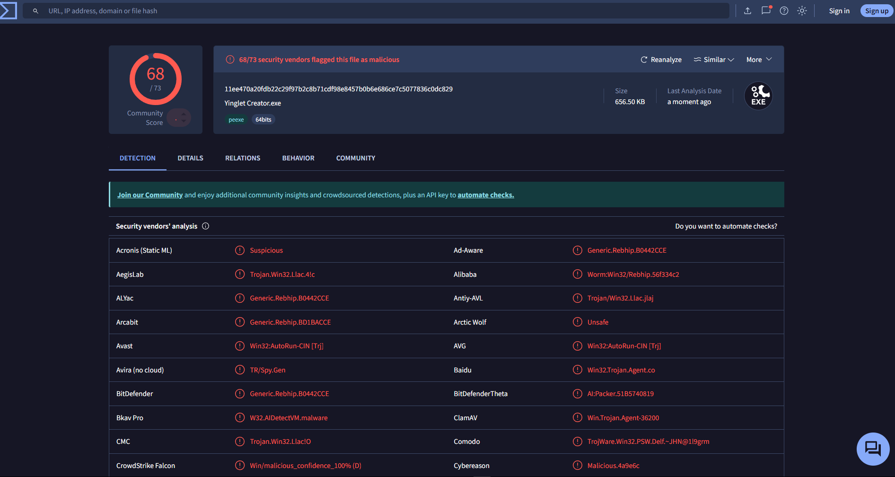
Task: Click the alert icon next to Unsafe
Action: pos(577,322)
